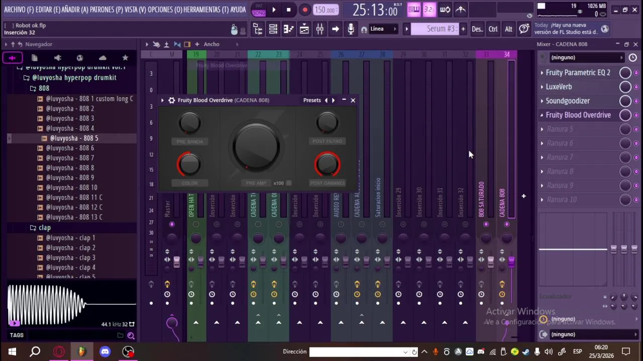Open the HERRAMIENTAS menu

pyautogui.click(x=206, y=10)
